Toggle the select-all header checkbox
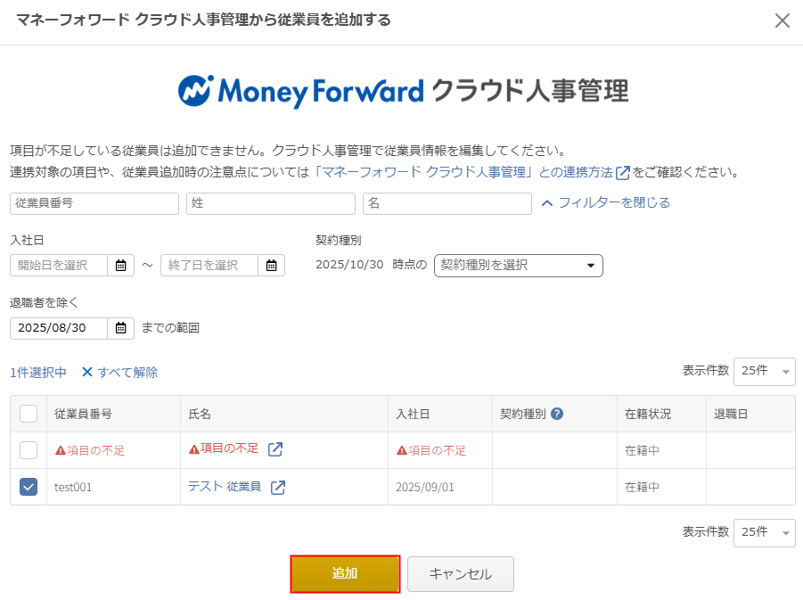The image size is (803, 600). click(29, 414)
